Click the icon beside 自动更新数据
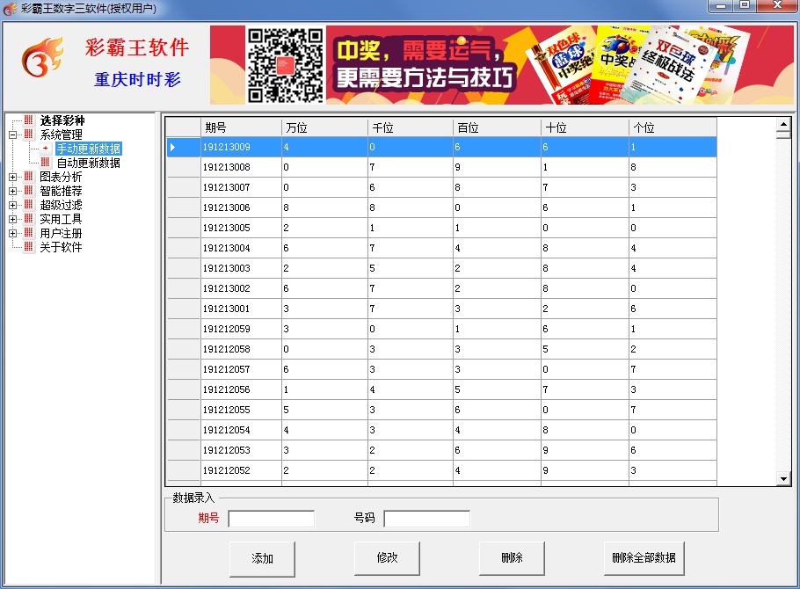 46,163
